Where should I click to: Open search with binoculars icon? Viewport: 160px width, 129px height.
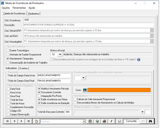[x=150, y=121]
